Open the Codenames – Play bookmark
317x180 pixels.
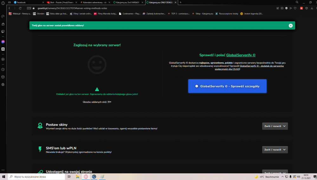click(x=130, y=14)
